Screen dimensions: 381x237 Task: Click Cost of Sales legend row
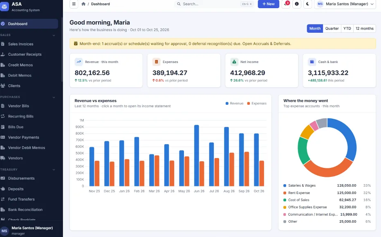pyautogui.click(x=327, y=200)
